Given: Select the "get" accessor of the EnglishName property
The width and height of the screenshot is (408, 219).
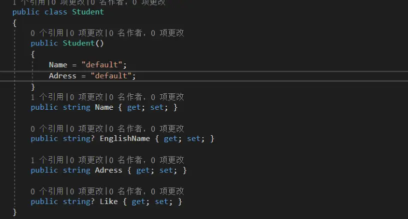Looking at the screenshot, I should coord(170,139).
